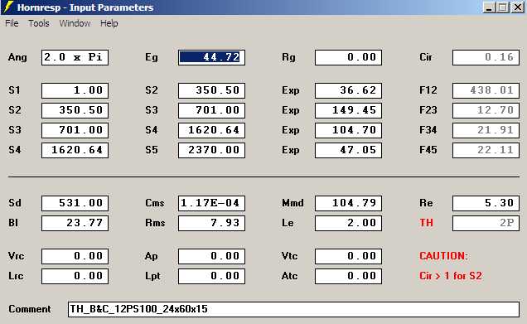The width and height of the screenshot is (527, 324).
Task: Click the Vrc input field
Action: point(75,256)
